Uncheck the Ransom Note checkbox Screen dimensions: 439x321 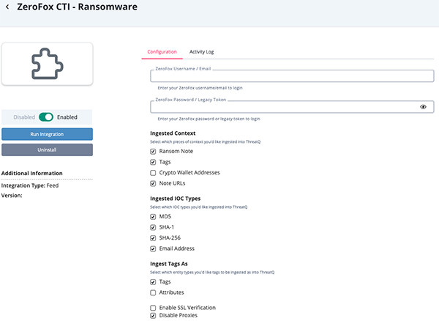pos(153,152)
